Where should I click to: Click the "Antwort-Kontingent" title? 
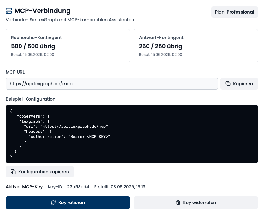pos(161,38)
